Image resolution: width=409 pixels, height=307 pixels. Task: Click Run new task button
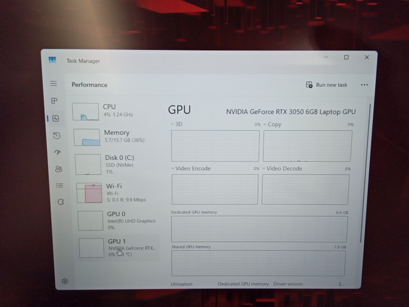tap(327, 85)
